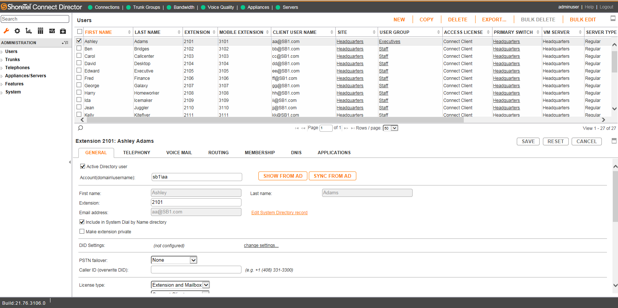The image size is (618, 308).
Task: Click the first-aid kit diagnostics icon
Action: click(63, 31)
